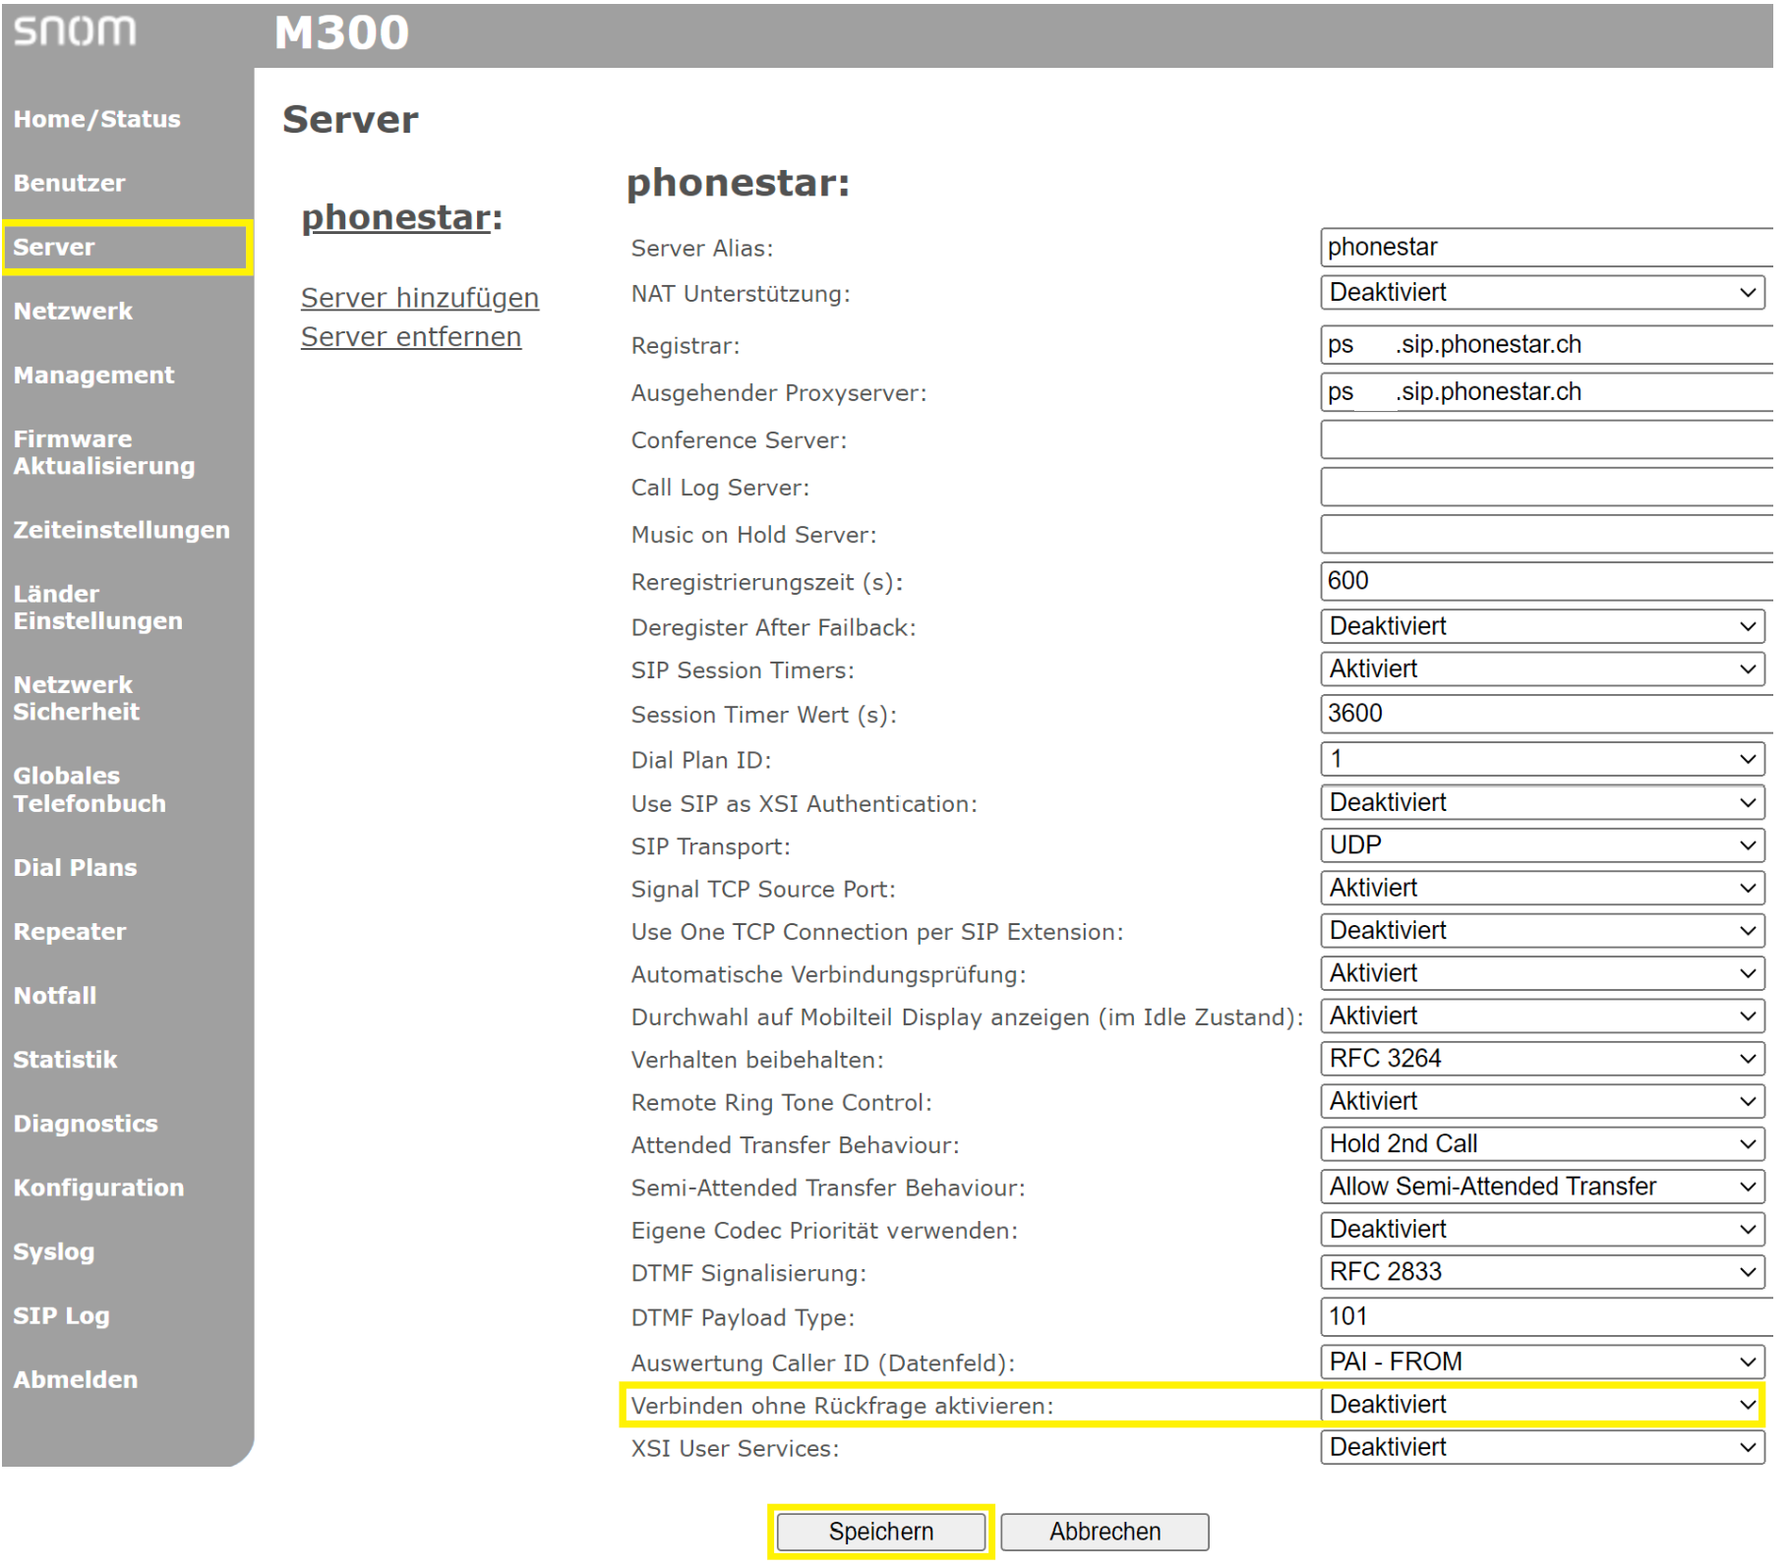Screen dimensions: 1790x1567
Task: Open Use One TCP Connection dropdown
Action: [1542, 930]
